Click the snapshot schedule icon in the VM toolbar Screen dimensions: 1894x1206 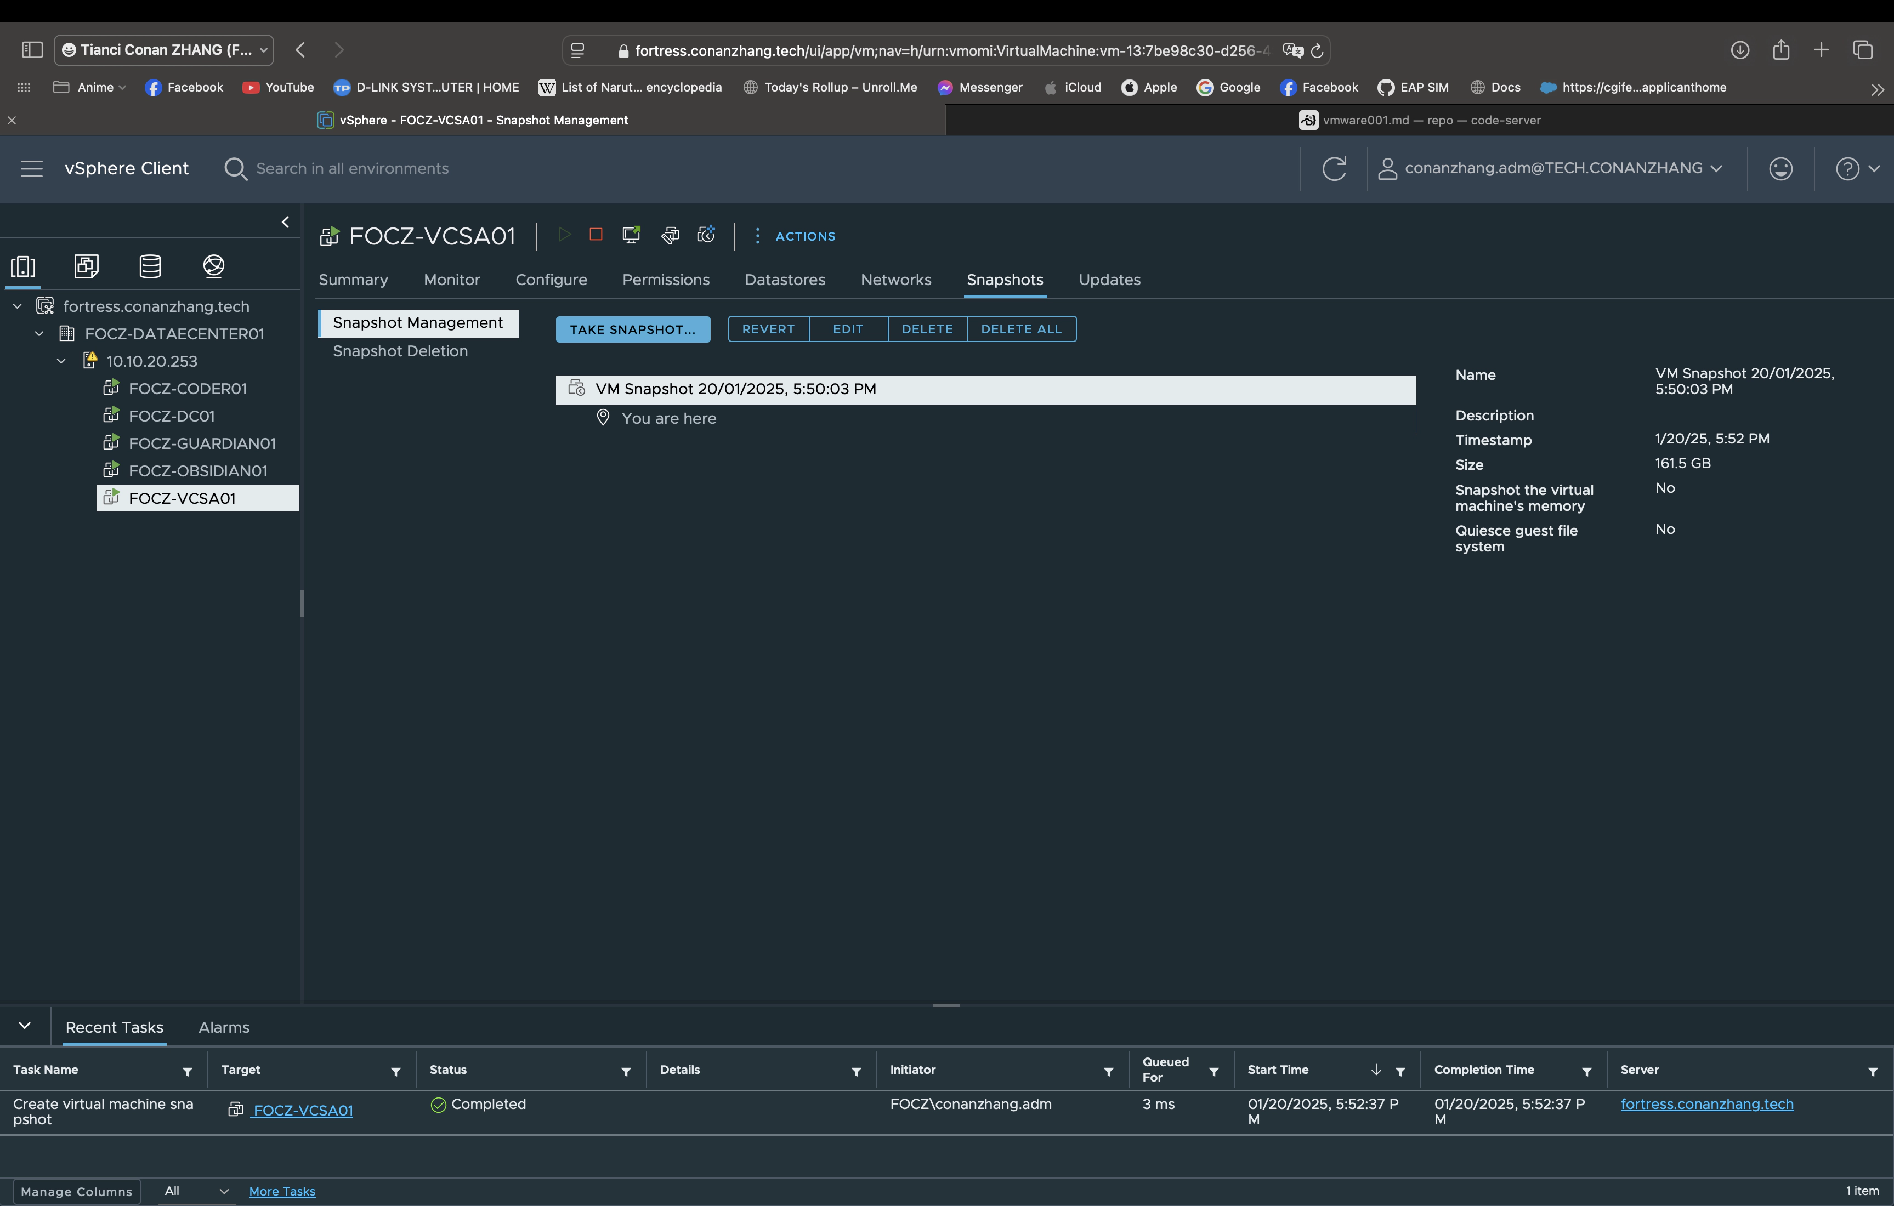[706, 234]
